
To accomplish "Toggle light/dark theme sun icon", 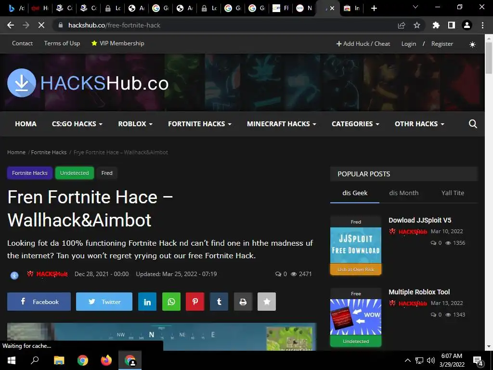I will (x=472, y=44).
